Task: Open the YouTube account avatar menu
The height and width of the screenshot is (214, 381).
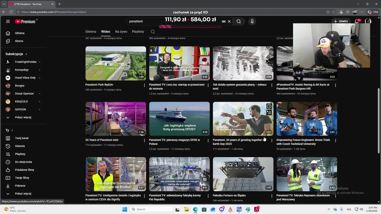Action: click(x=368, y=21)
